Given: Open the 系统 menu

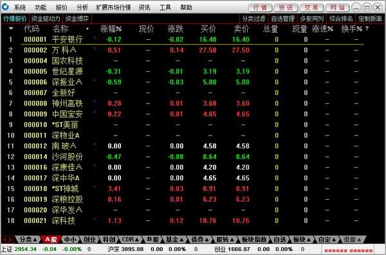Looking at the screenshot, I should tap(20, 7).
